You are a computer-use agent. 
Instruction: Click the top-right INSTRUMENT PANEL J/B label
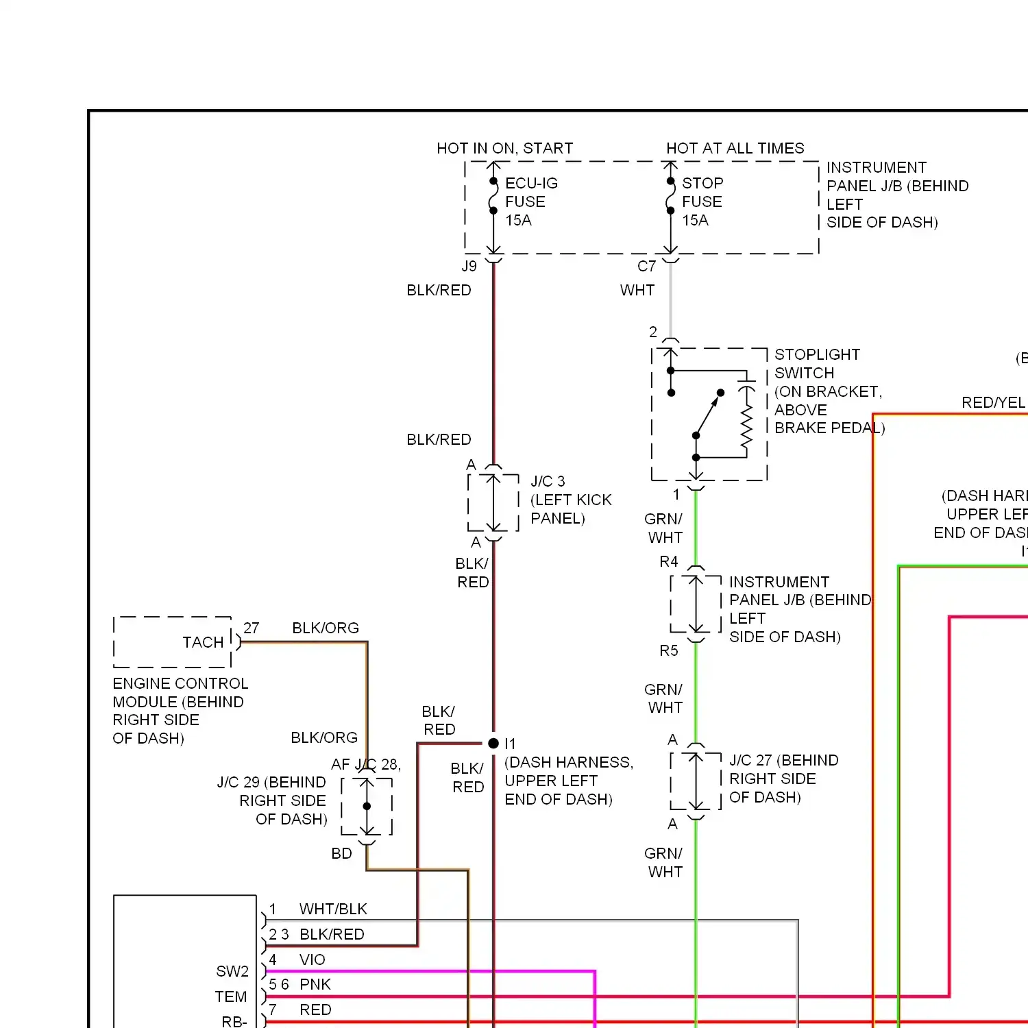[898, 195]
